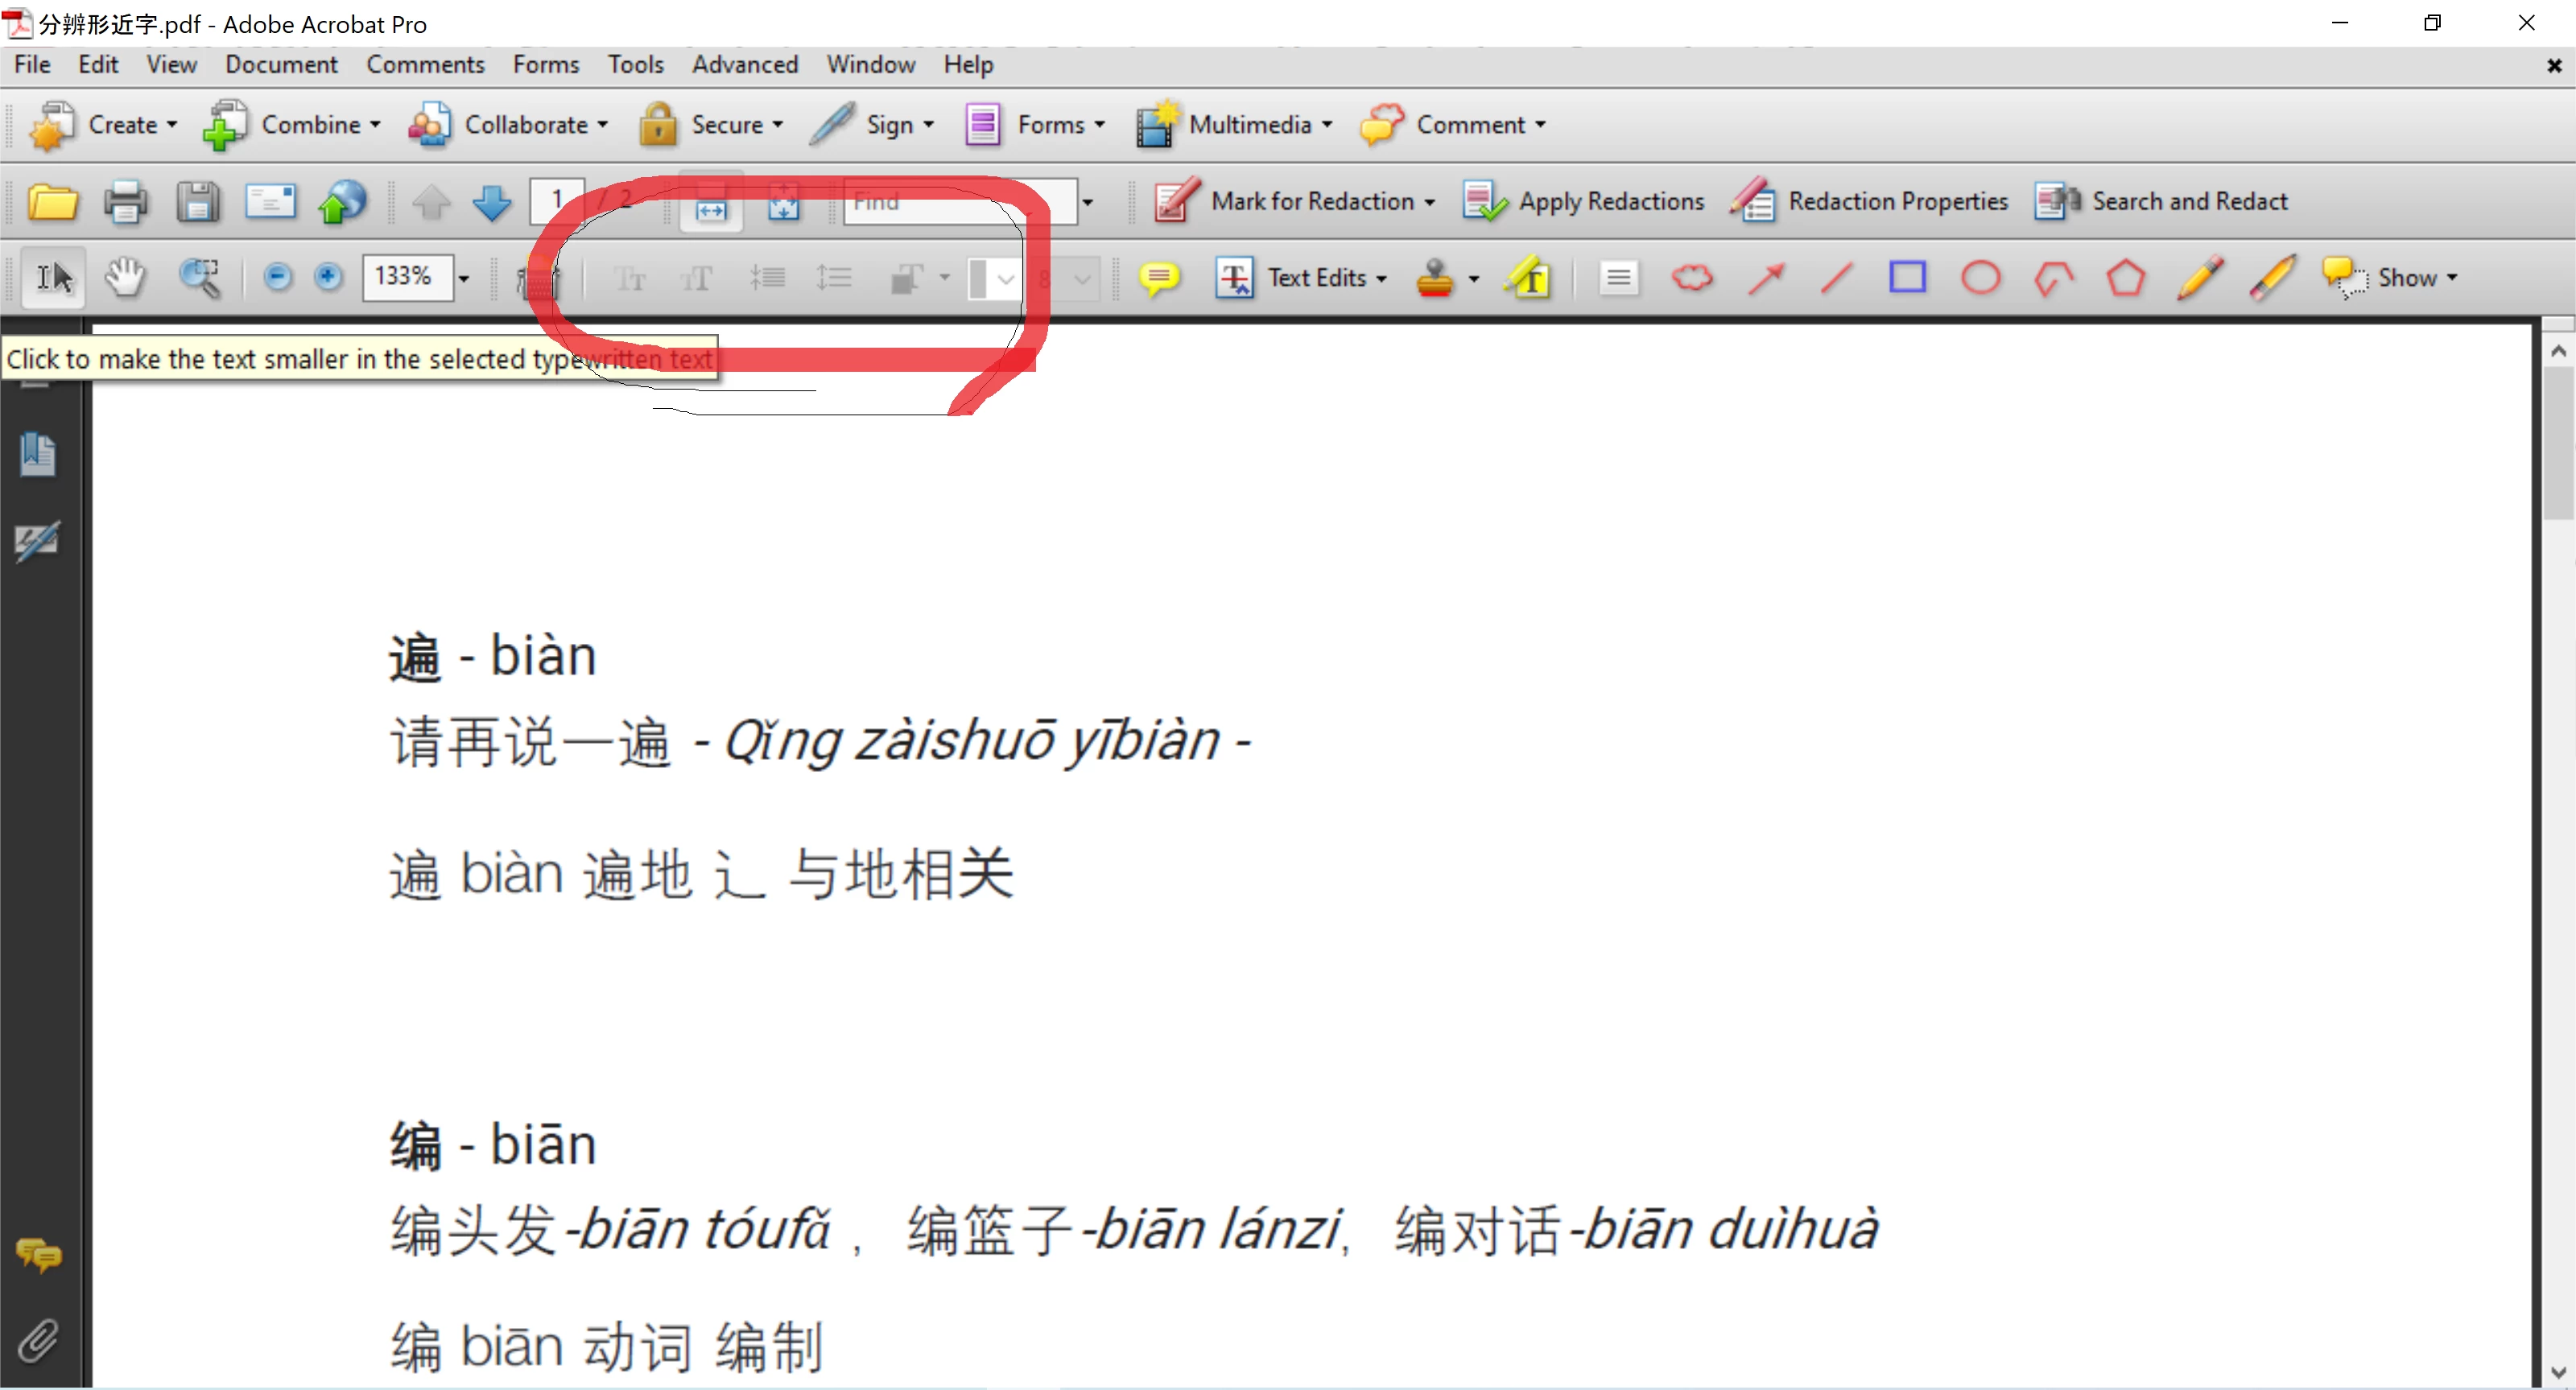Expand the zoom percentage dropdown
This screenshot has width=2576, height=1390.
464,278
